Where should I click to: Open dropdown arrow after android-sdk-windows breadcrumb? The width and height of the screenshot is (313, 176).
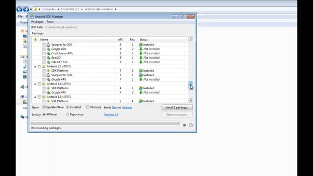pyautogui.click(x=115, y=9)
